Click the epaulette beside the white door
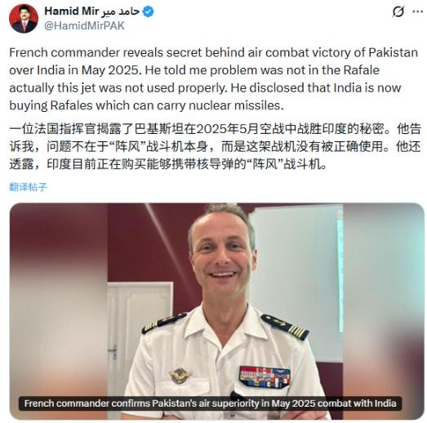 pos(163,323)
